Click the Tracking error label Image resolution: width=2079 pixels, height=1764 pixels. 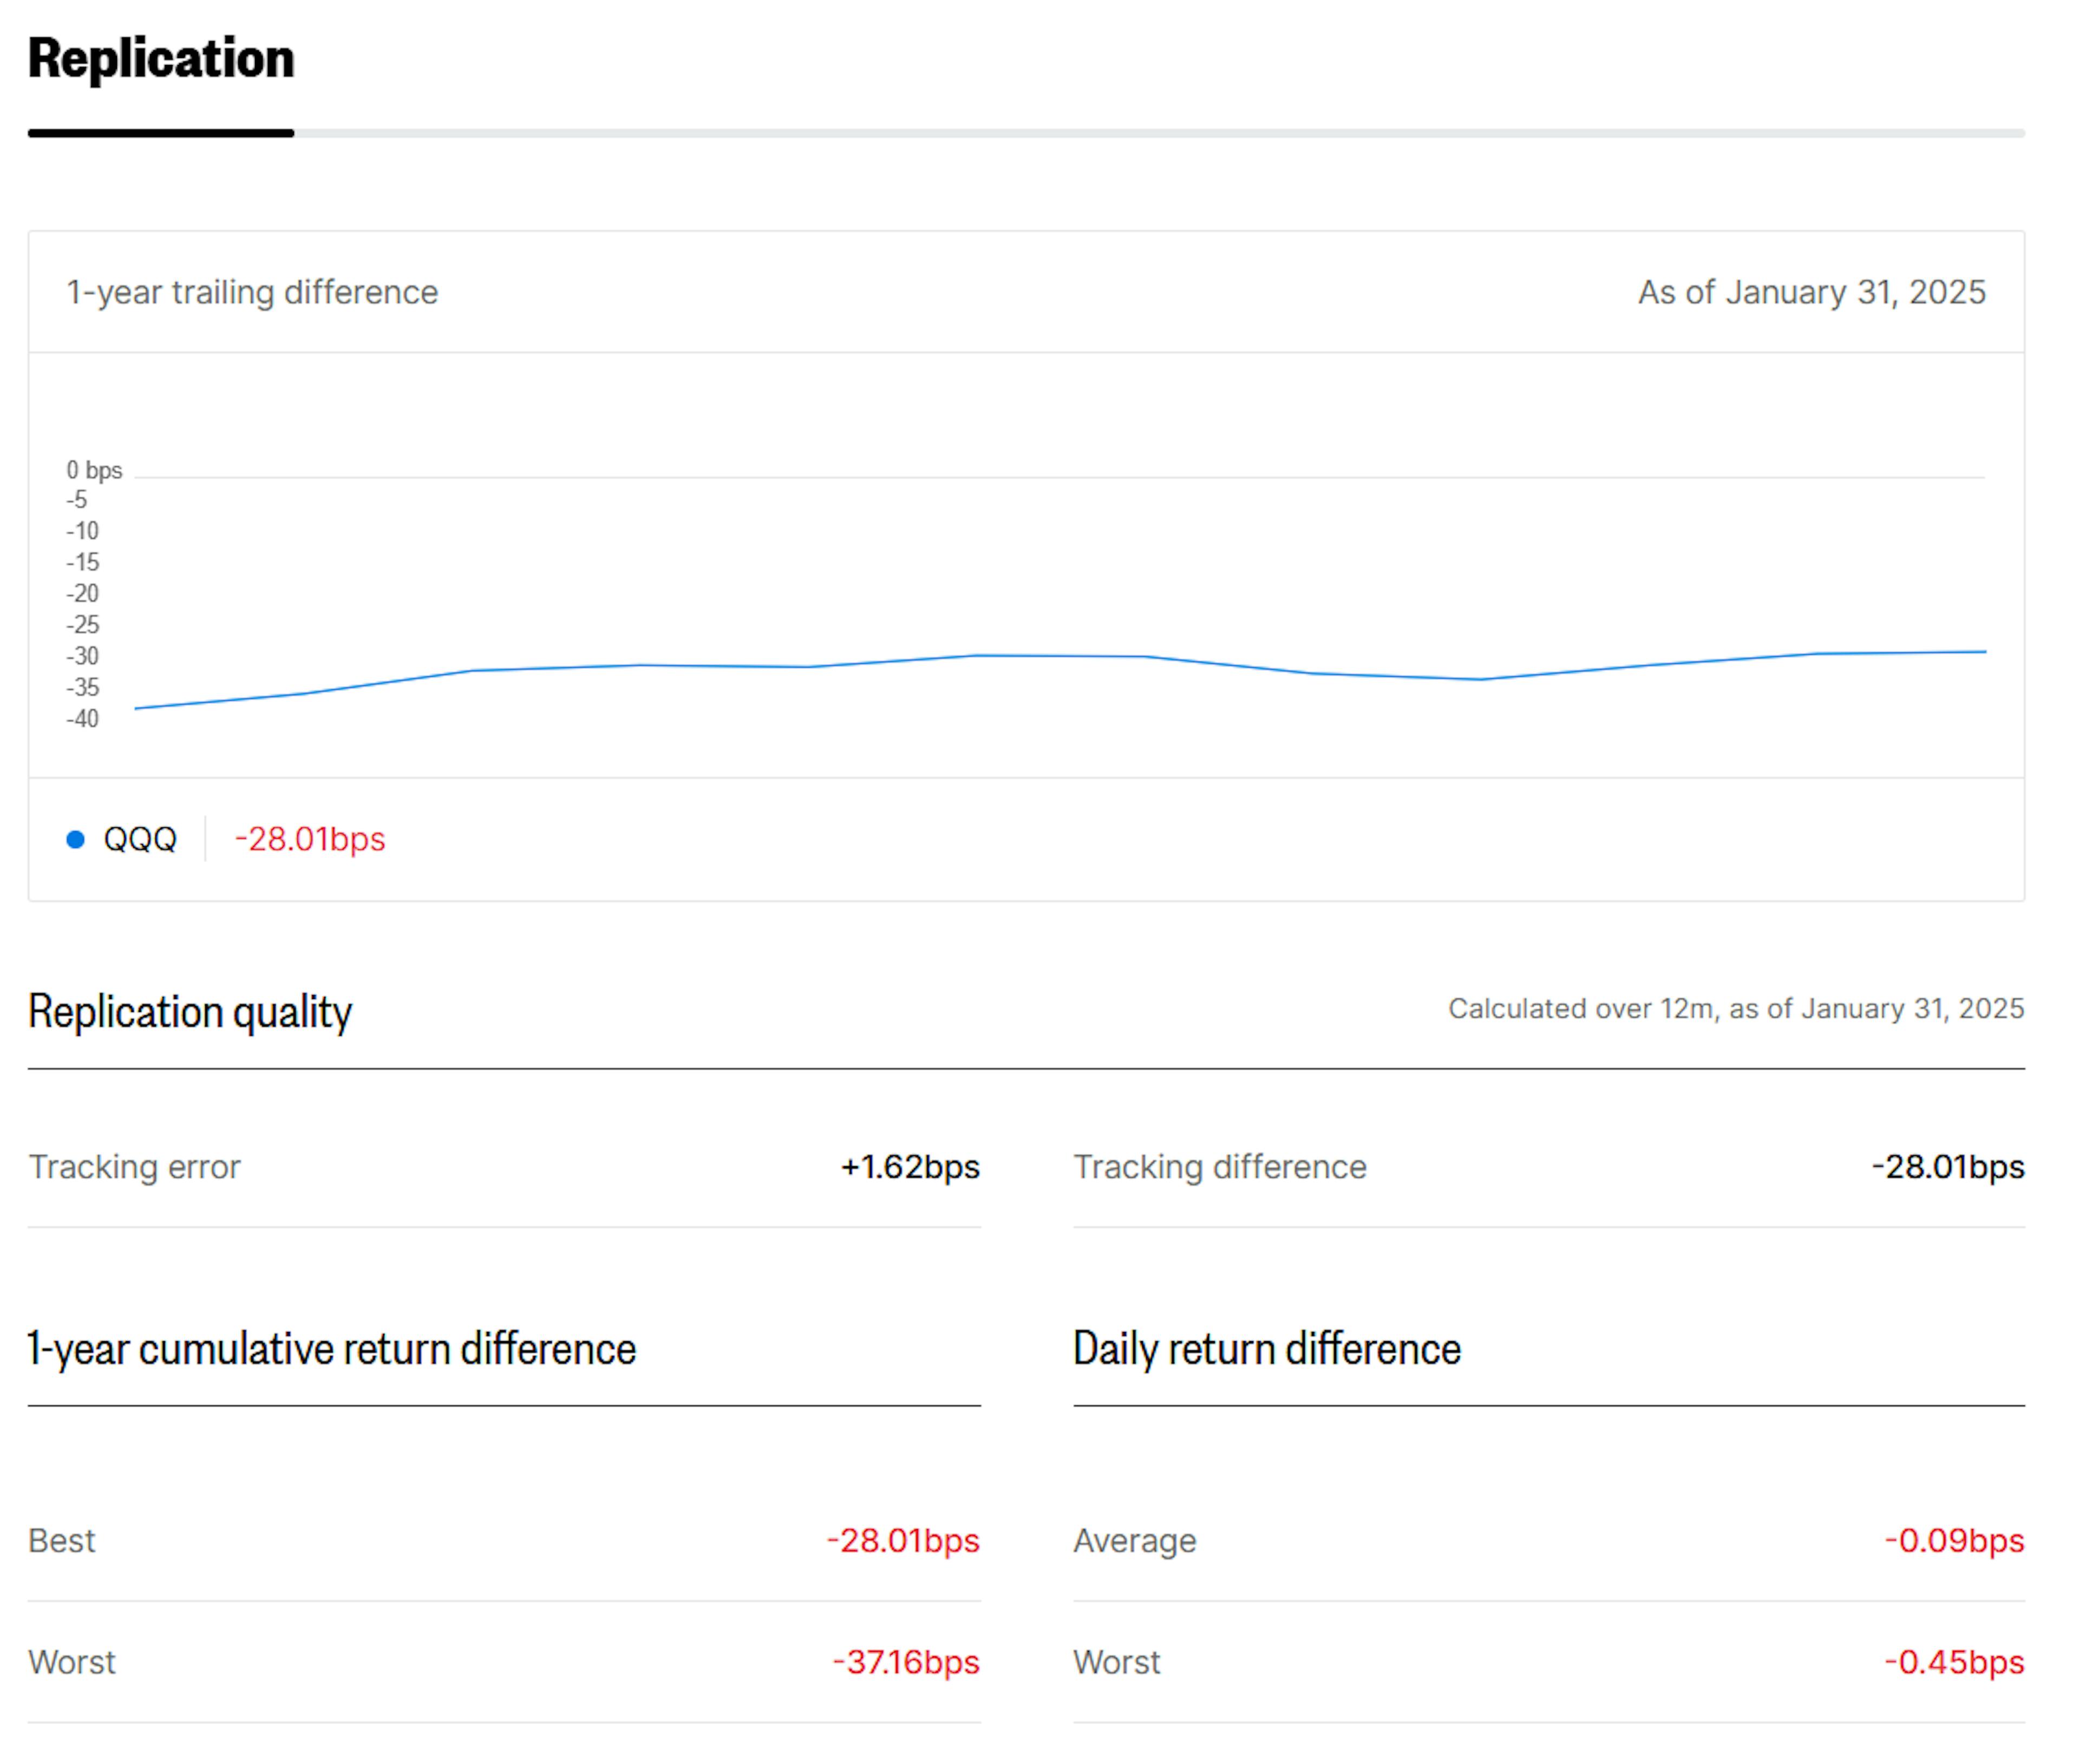click(x=134, y=1167)
